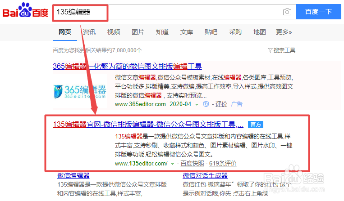This screenshot has height=201, width=344.
Task: Open the 微信编辑器 sub-link
Action: 73,175
